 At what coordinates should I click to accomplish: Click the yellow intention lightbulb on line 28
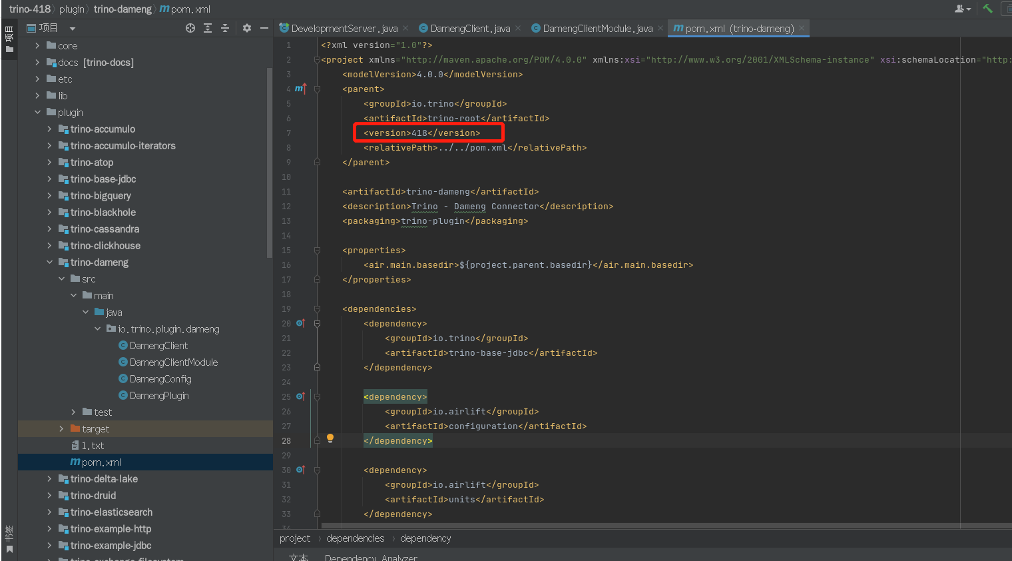click(330, 438)
